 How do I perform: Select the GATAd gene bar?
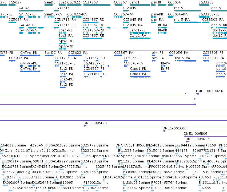coord(31,11)
